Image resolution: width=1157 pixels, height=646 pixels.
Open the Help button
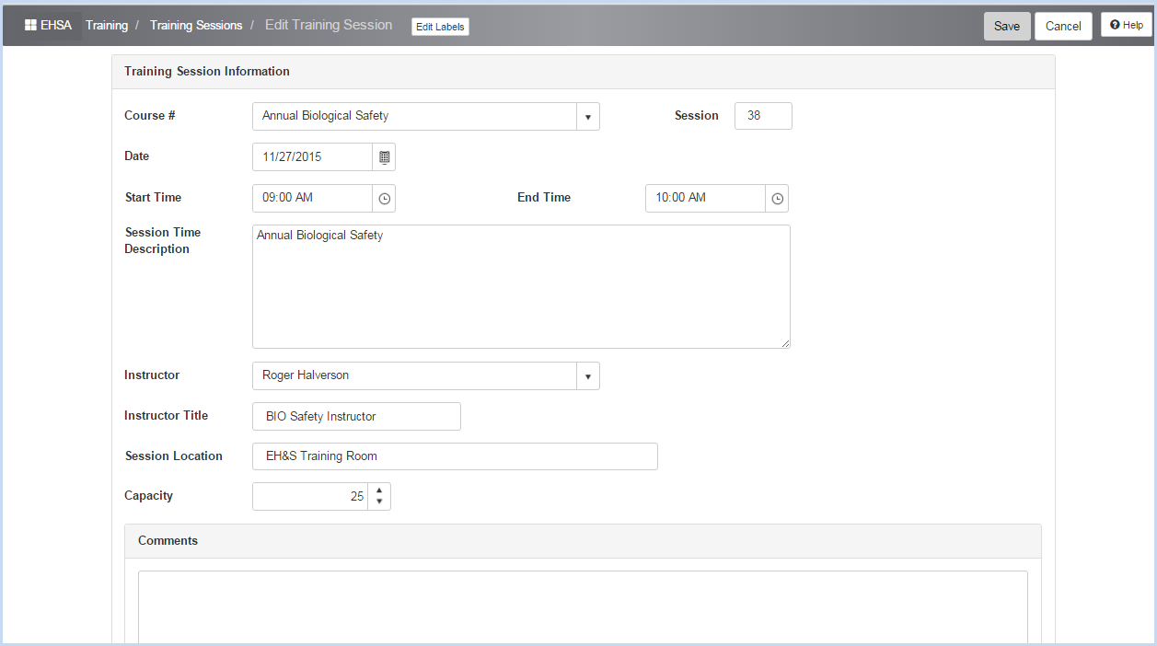click(x=1127, y=25)
